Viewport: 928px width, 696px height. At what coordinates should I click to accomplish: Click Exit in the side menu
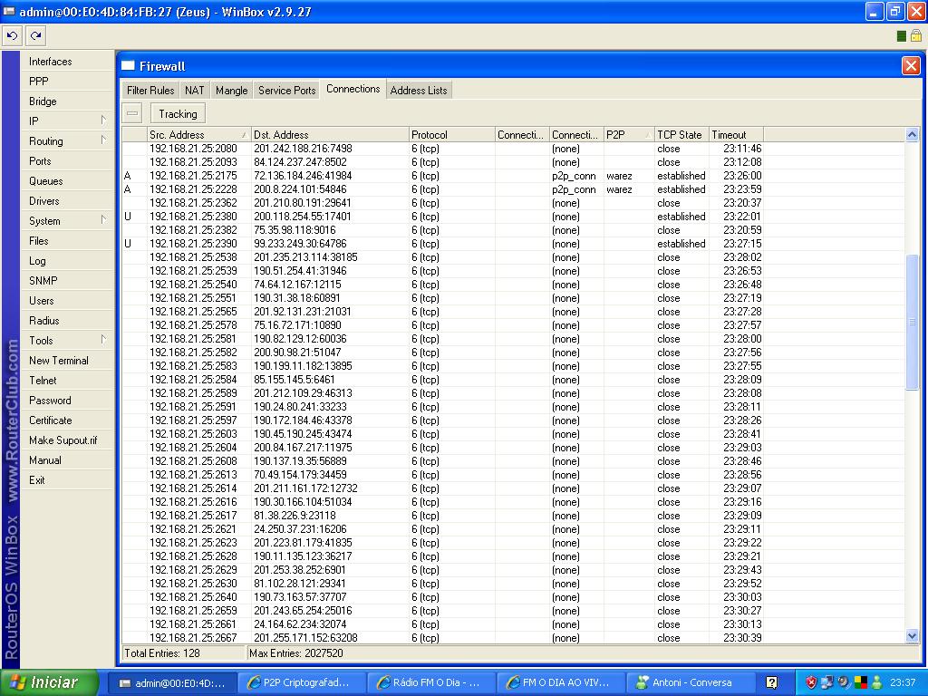(67, 480)
